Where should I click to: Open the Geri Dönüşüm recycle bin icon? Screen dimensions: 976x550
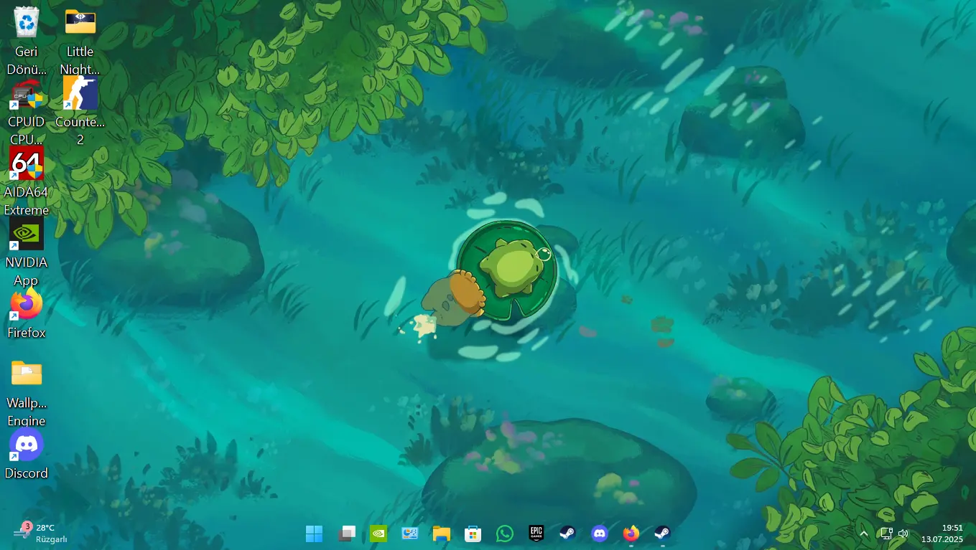(27, 41)
